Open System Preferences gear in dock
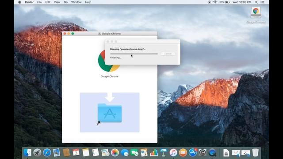The height and width of the screenshot is (159, 283). click(x=203, y=153)
